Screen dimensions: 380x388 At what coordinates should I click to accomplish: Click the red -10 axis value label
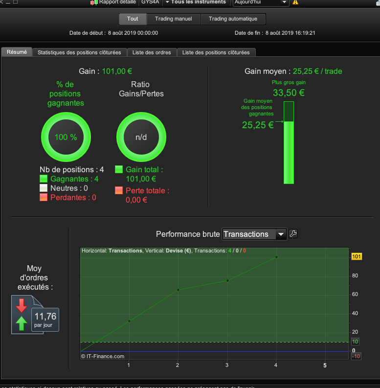356,356
